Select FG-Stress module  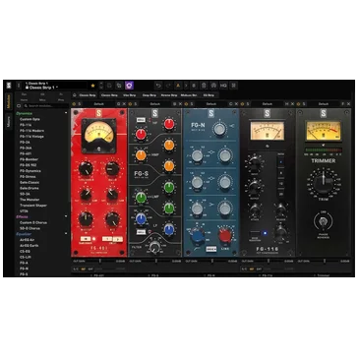click(x=28, y=176)
